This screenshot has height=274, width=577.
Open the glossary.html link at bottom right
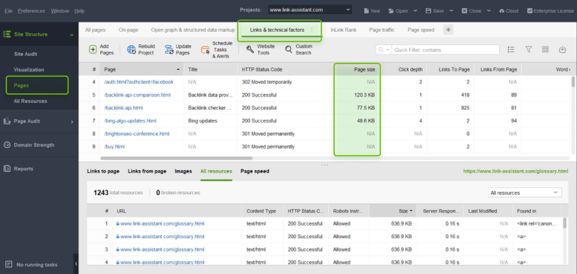click(516, 171)
